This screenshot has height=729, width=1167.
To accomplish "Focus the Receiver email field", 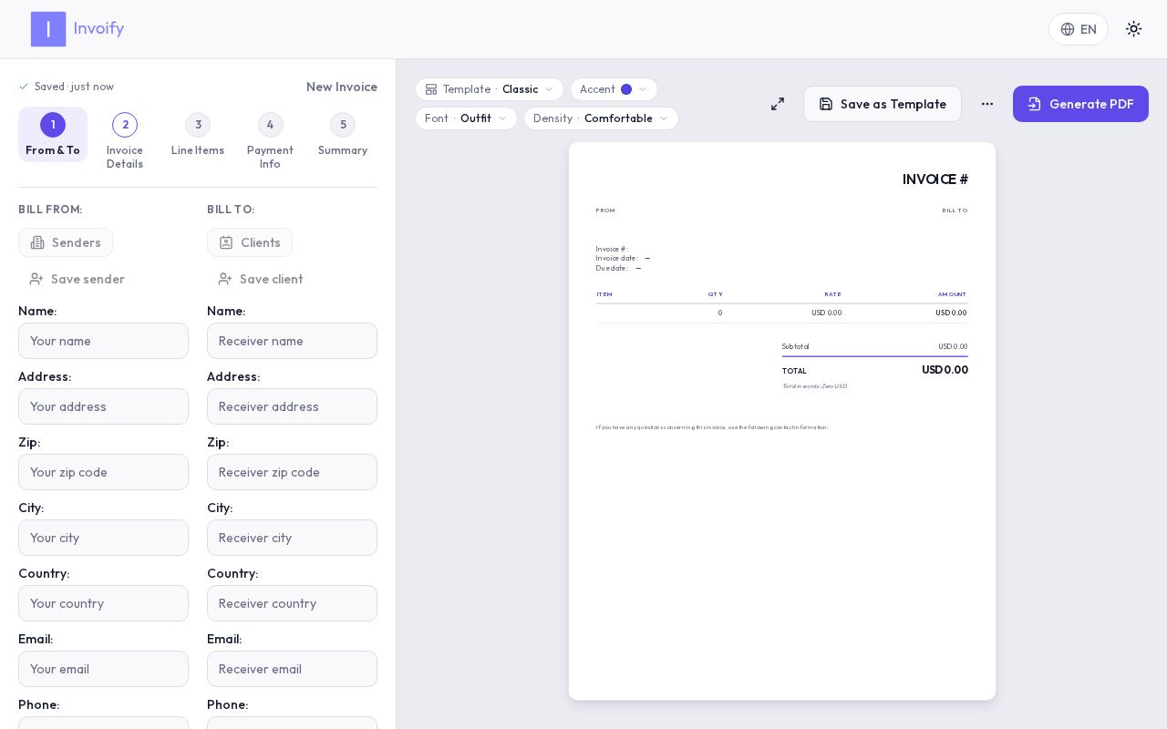I will (292, 669).
